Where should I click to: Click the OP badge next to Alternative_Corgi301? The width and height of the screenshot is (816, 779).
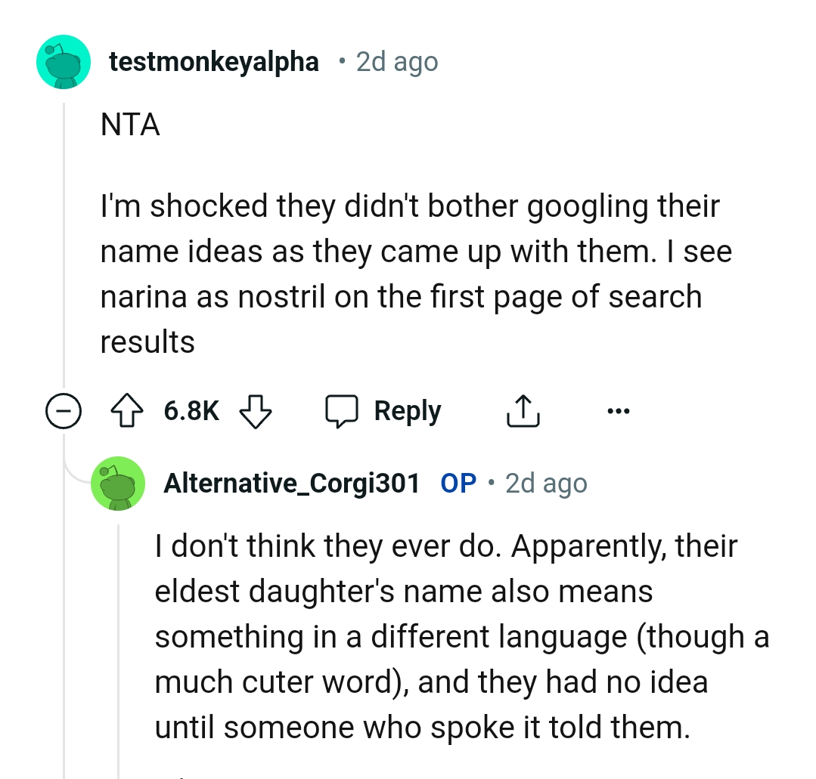point(458,483)
